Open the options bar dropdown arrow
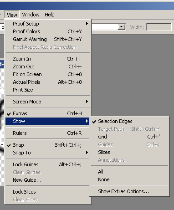The height and width of the screenshot is (210, 174). (x=121, y=27)
